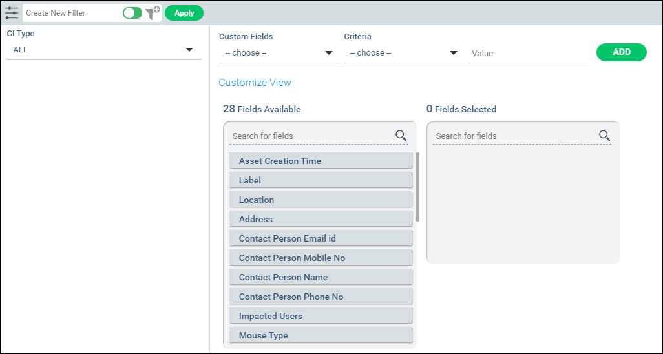Click the filter sliders icon

point(12,13)
